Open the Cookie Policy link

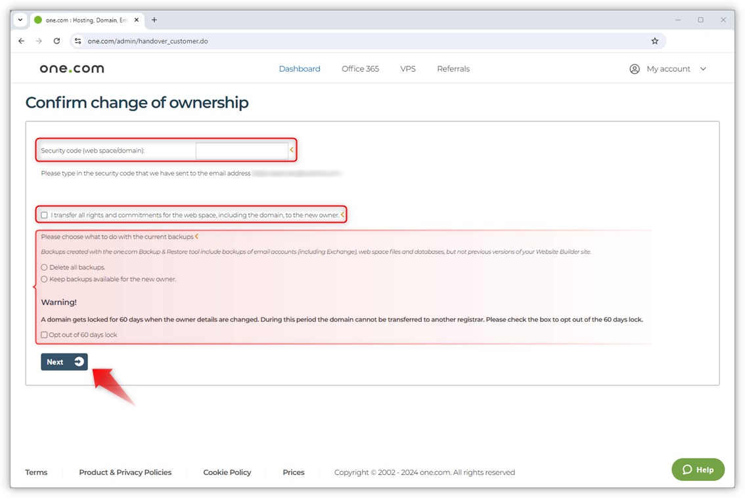click(x=227, y=472)
